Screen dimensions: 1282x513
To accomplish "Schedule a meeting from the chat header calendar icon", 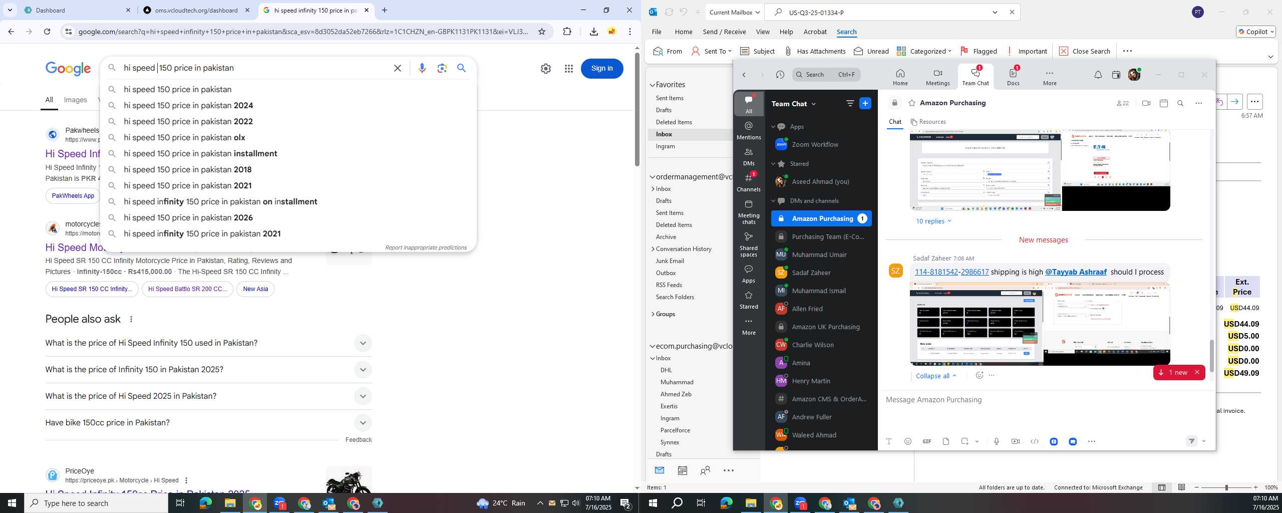I will pyautogui.click(x=1163, y=103).
